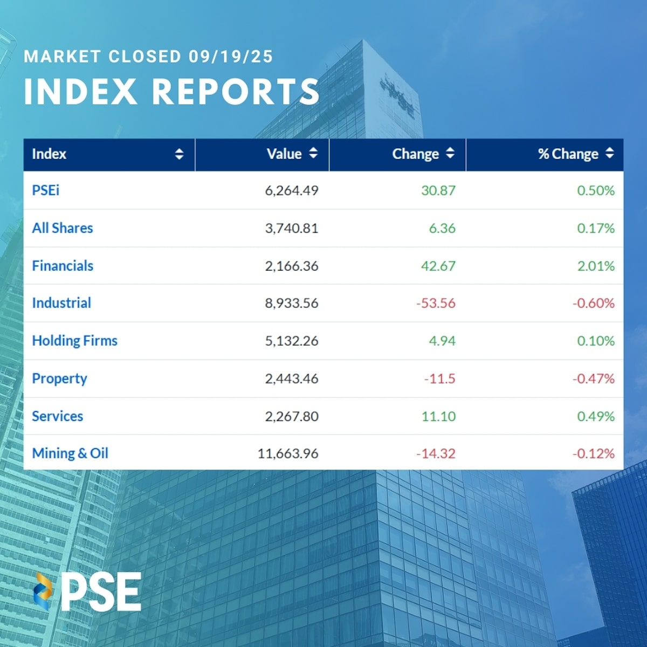This screenshot has width=647, height=647.
Task: Expand sorting options for the Change column
Action: click(x=449, y=154)
